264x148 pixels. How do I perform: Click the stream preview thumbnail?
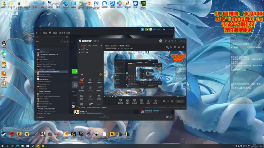pyautogui.click(x=145, y=74)
